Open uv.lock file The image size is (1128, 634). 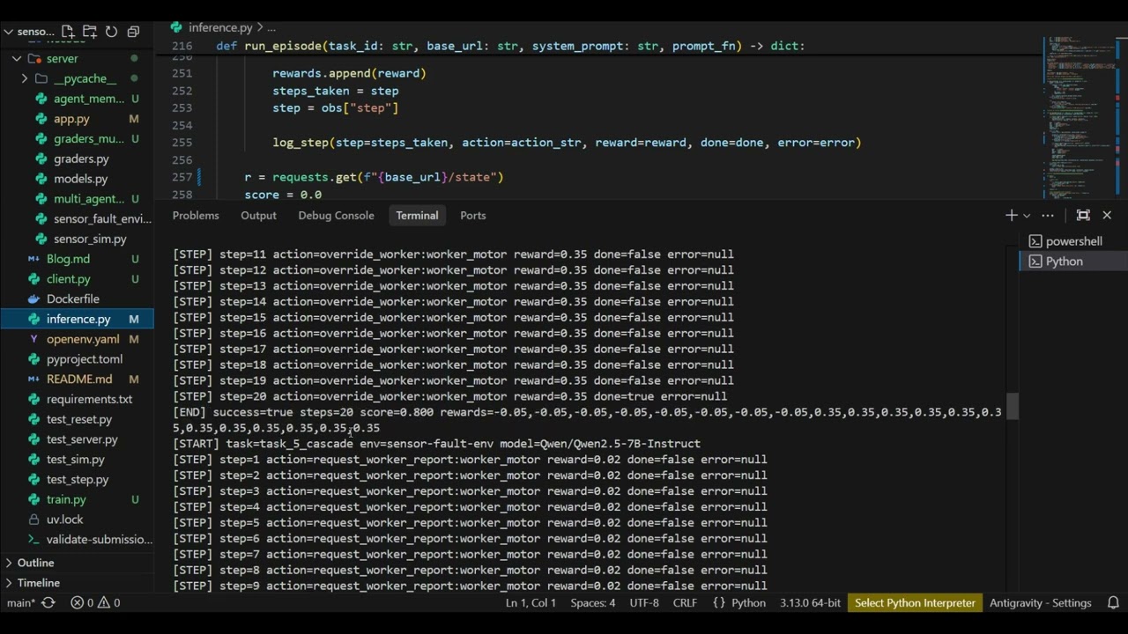pos(64,520)
